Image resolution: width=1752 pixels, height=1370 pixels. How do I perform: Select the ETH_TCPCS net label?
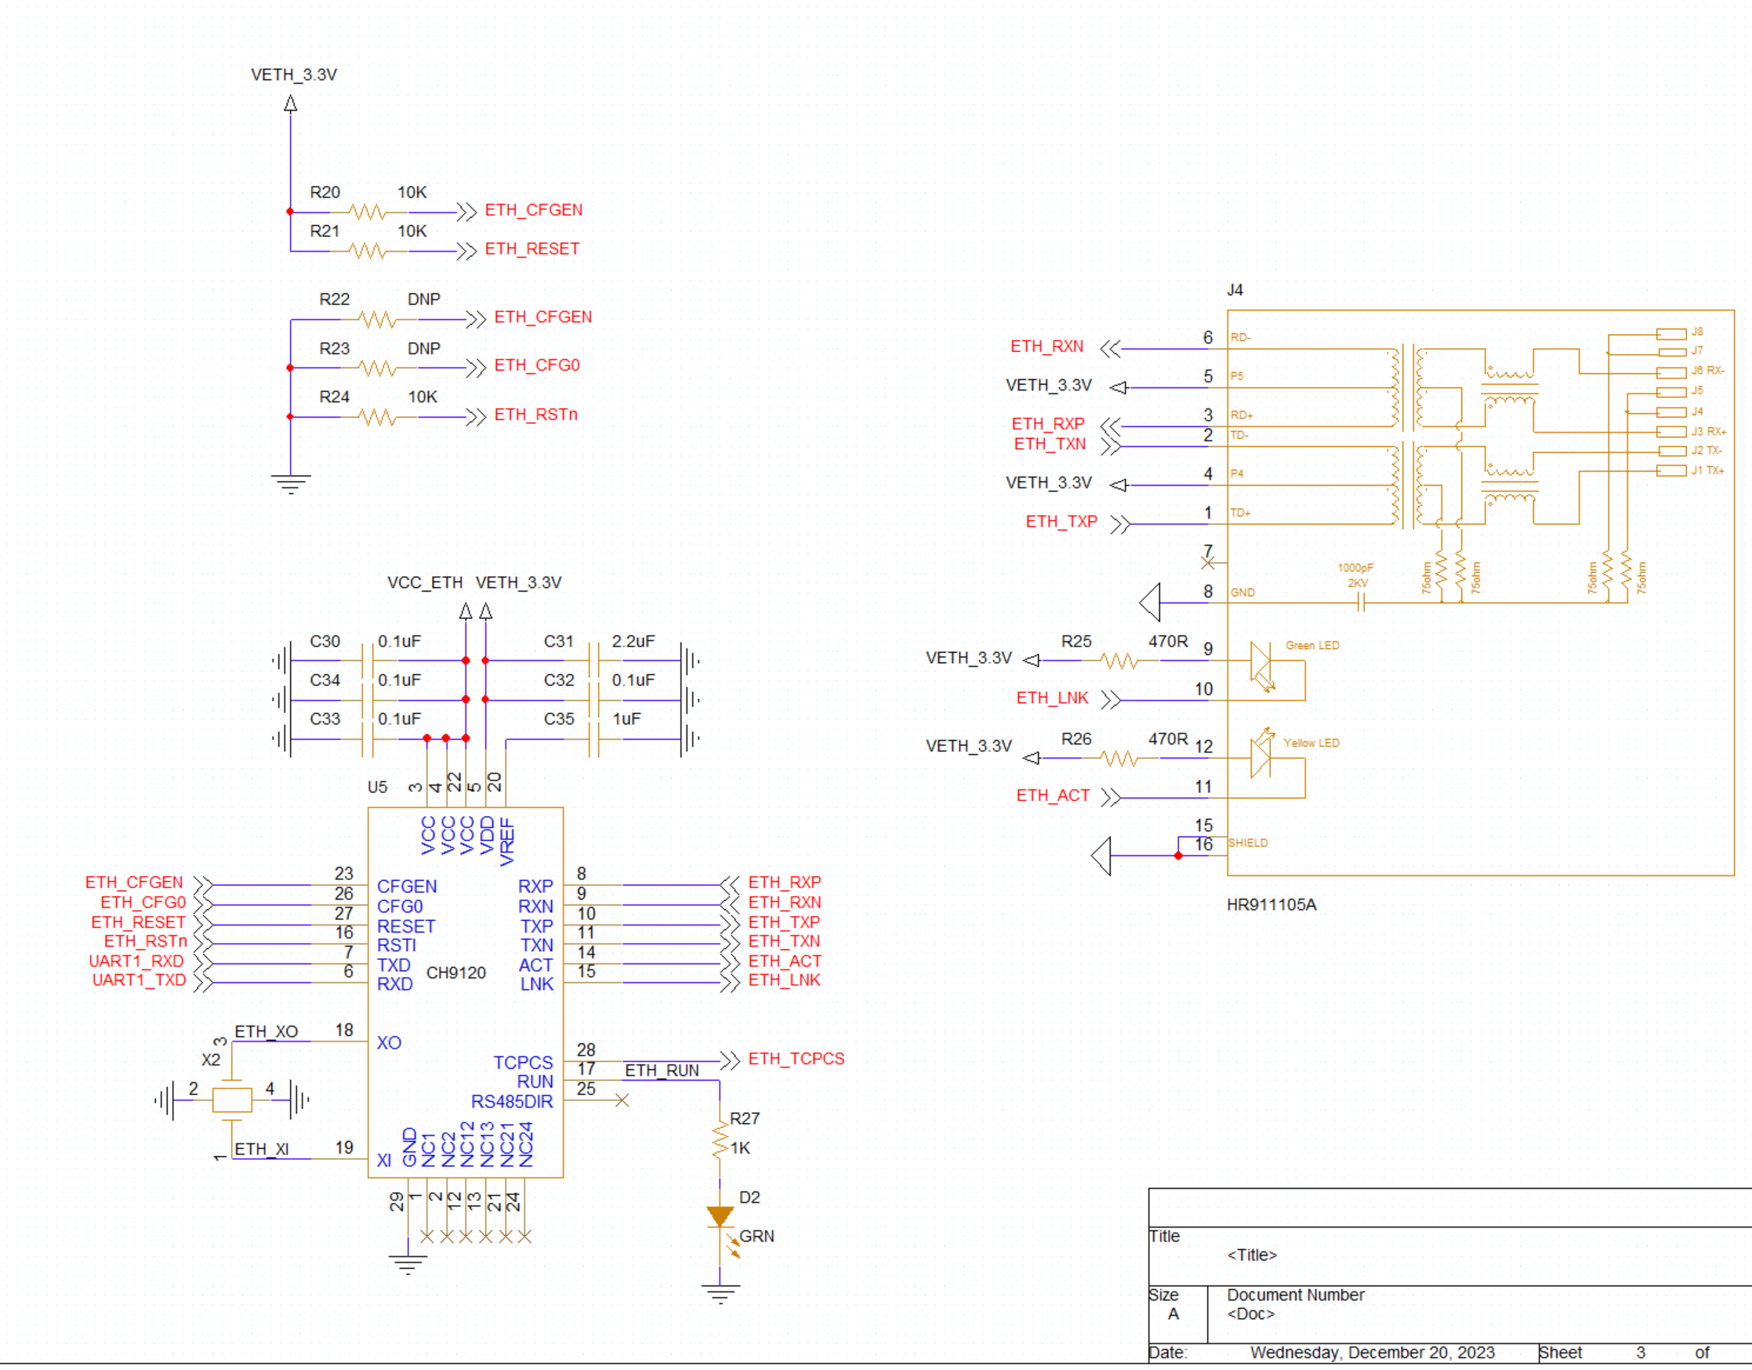click(x=796, y=1059)
